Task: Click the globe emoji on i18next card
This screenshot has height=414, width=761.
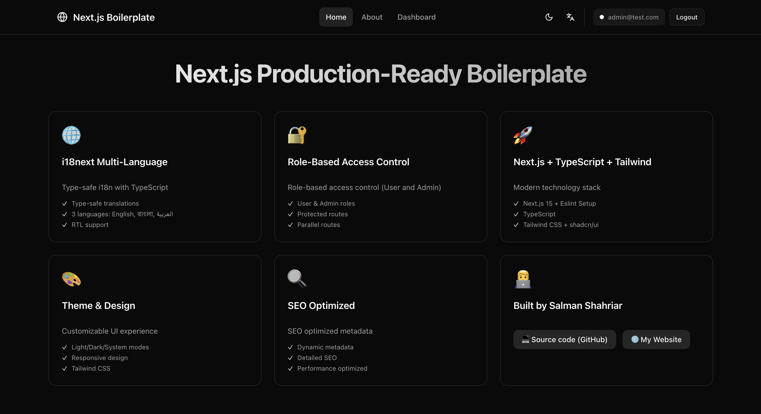Action: click(x=71, y=135)
